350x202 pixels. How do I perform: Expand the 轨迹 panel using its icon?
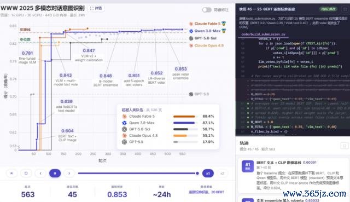(344, 146)
